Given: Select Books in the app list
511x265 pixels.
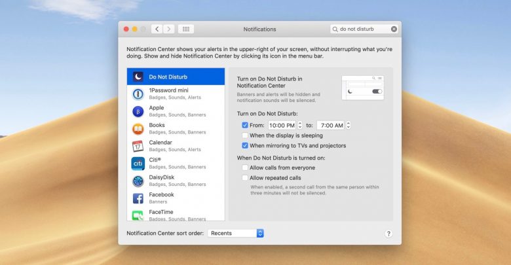Looking at the screenshot, I should (x=176, y=129).
